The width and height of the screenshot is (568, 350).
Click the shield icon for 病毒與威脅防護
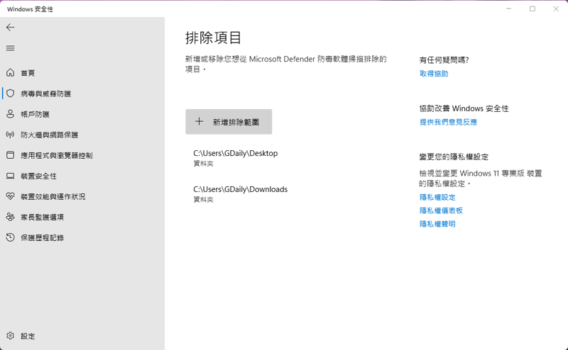pyautogui.click(x=10, y=94)
